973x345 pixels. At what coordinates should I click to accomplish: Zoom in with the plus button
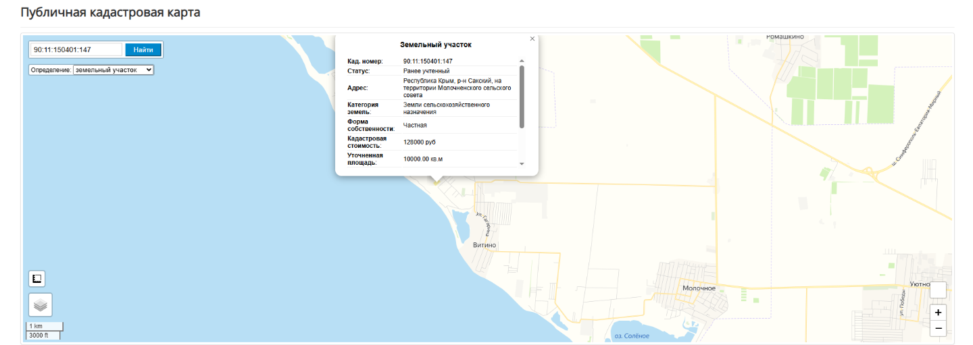(938, 313)
